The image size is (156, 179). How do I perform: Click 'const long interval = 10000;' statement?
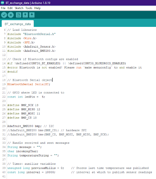pos(31,172)
